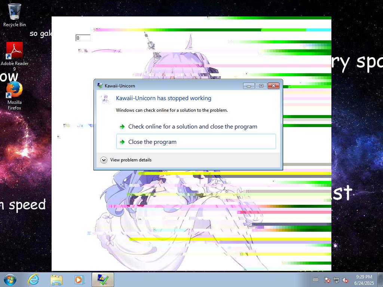Expand View problem details
The width and height of the screenshot is (383, 287).
(x=126, y=160)
